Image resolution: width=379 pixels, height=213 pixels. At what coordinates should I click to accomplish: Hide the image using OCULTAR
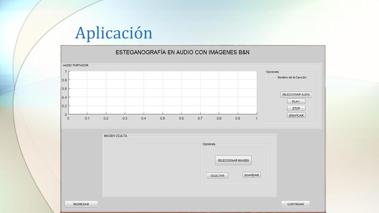(x=217, y=176)
